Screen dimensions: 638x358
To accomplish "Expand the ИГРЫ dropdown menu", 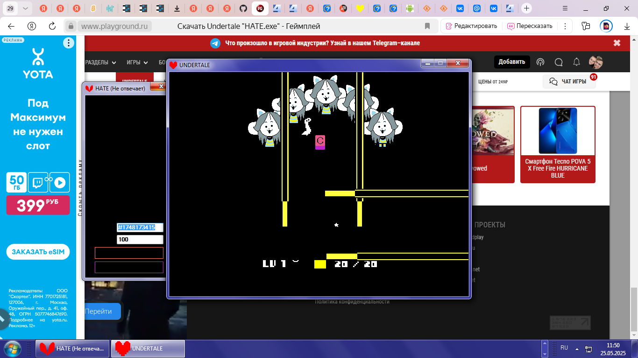I will [137, 62].
